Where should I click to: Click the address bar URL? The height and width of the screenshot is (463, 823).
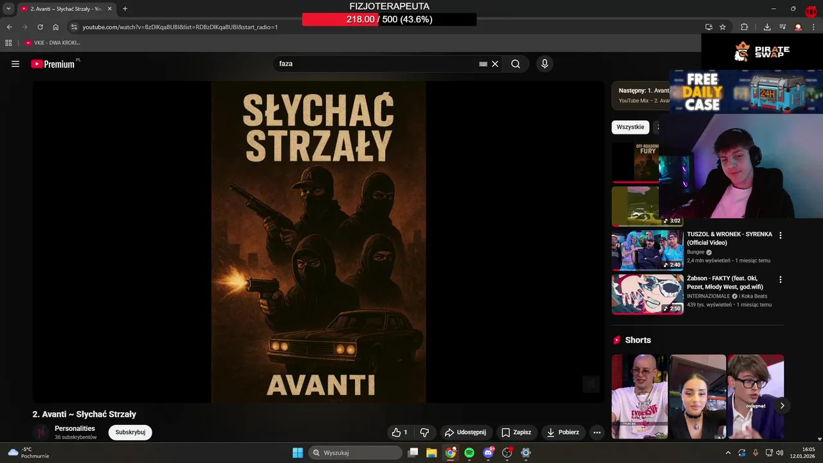point(180,27)
